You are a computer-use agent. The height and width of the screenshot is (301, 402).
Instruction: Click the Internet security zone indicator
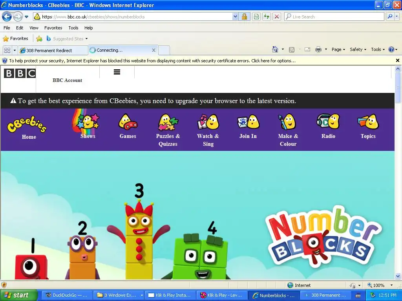pyautogui.click(x=299, y=285)
